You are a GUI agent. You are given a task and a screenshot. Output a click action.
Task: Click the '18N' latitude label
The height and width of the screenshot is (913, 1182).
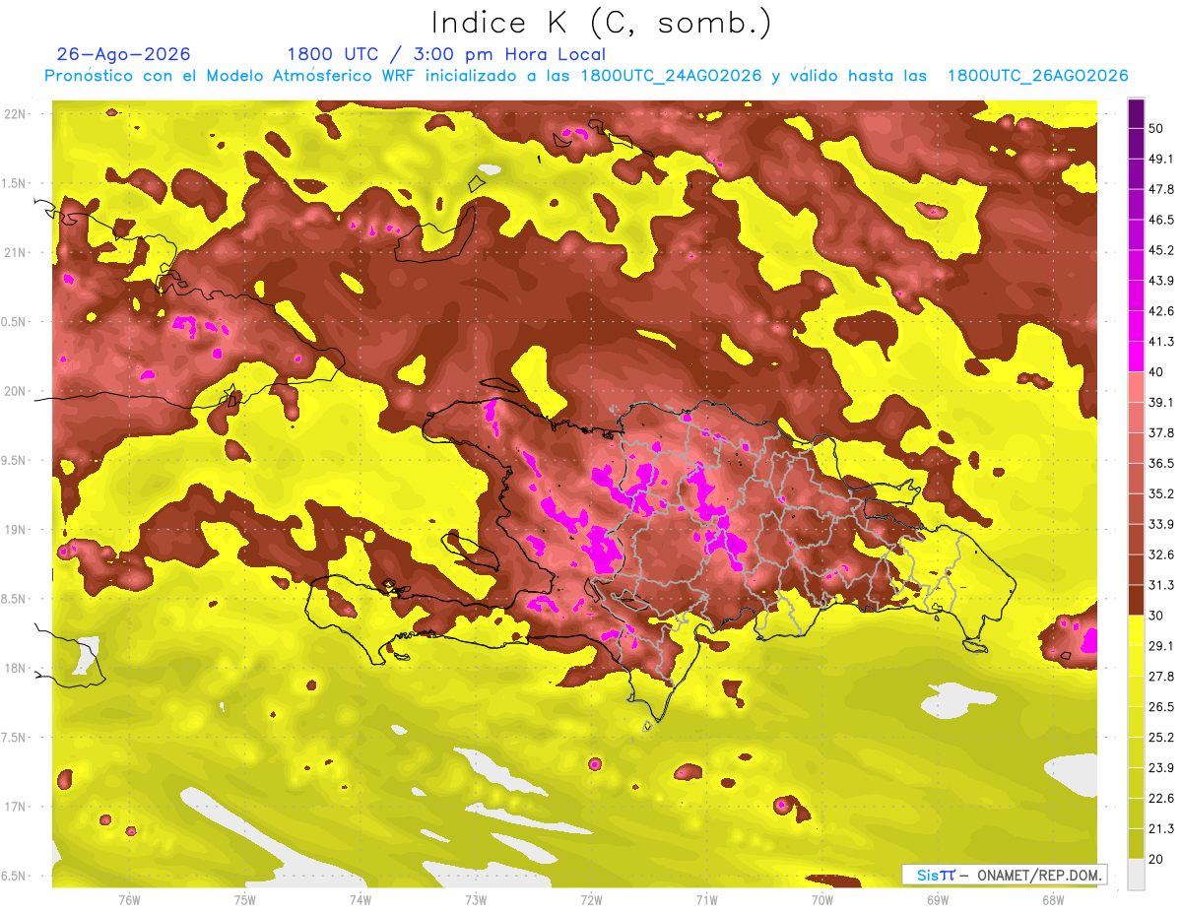tap(14, 668)
